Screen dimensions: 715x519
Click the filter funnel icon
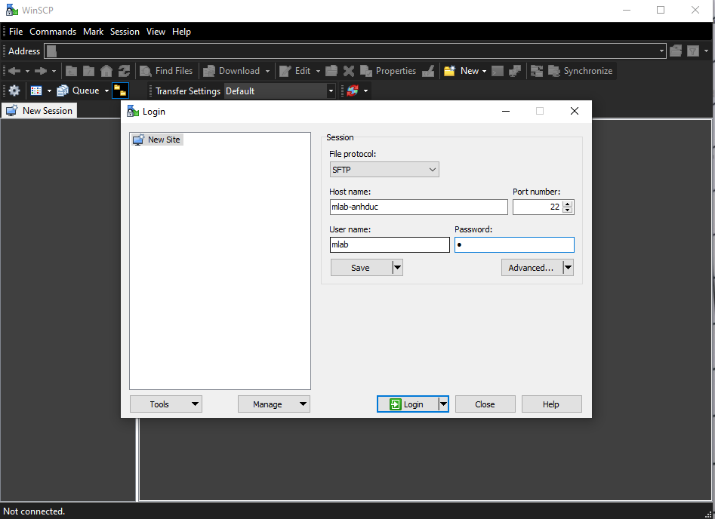click(693, 51)
